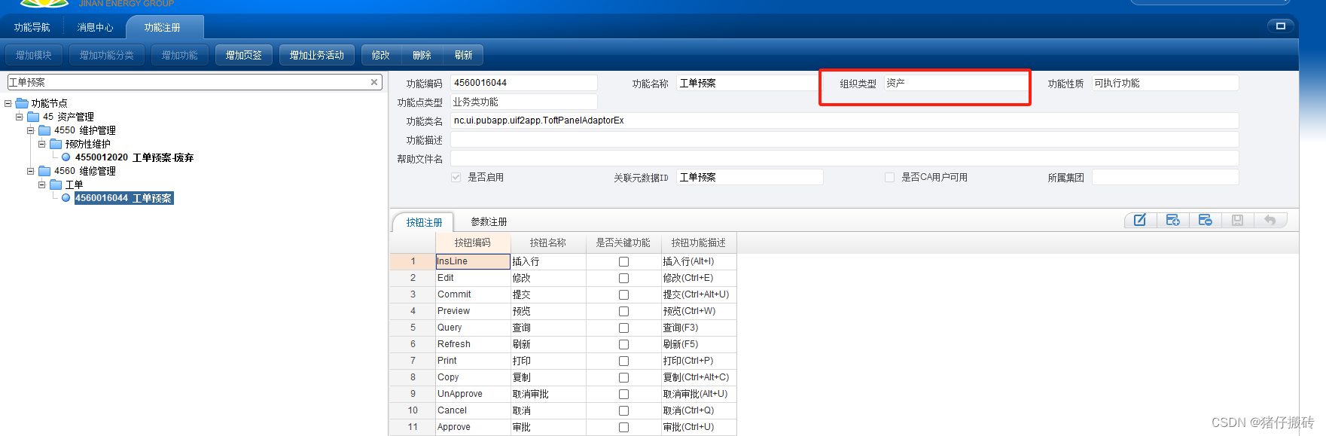The image size is (1326, 436).
Task: Toggle the 是否CA用户可用 checkbox
Action: [889, 177]
